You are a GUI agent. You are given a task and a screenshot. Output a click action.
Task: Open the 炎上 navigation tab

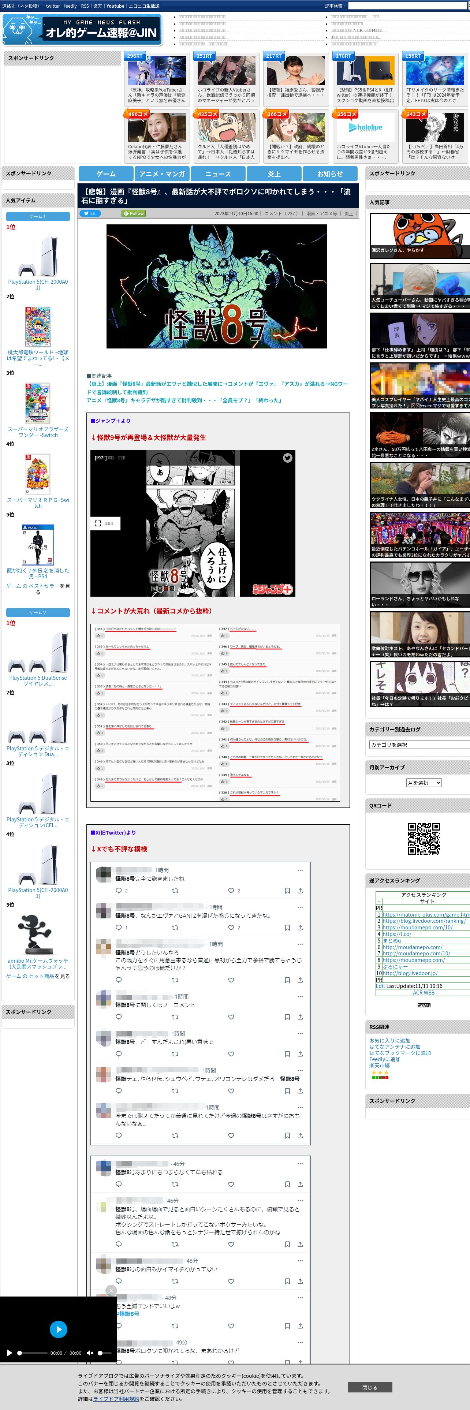pos(274,174)
